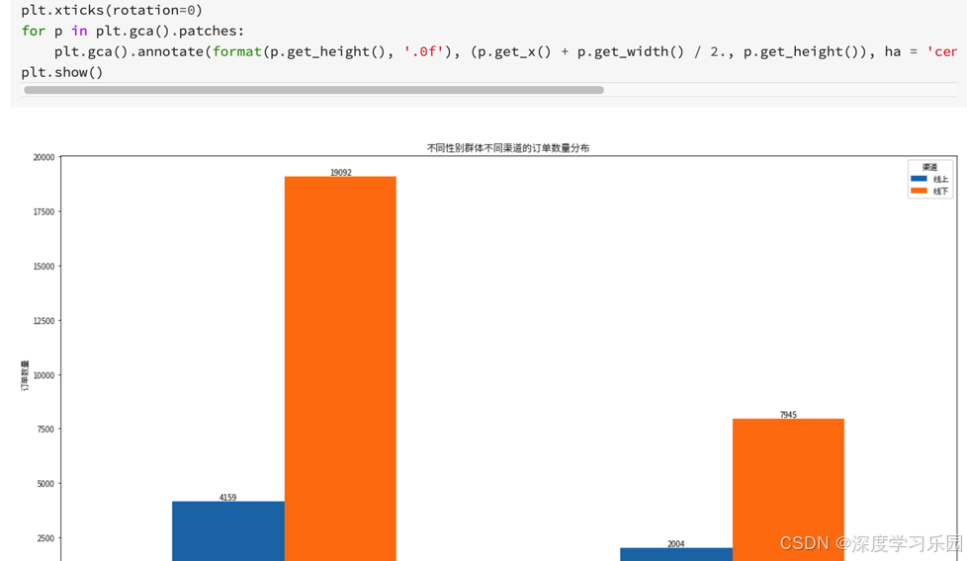Click the 2004 value annotation

[x=676, y=544]
